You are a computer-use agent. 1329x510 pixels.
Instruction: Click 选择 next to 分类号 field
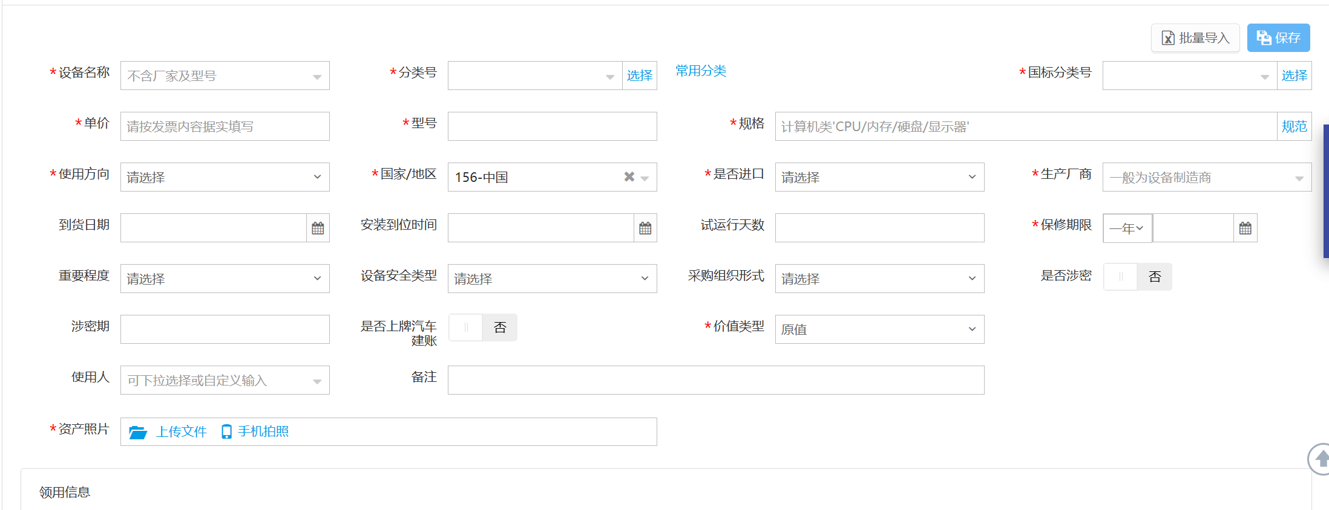(639, 76)
